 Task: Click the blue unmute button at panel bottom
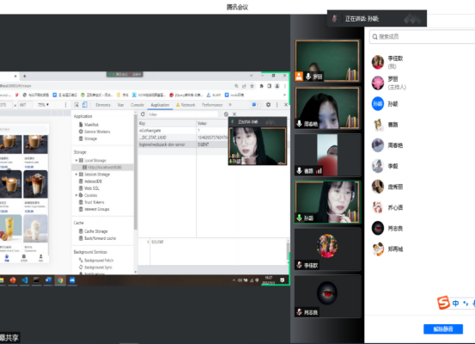[x=443, y=329]
